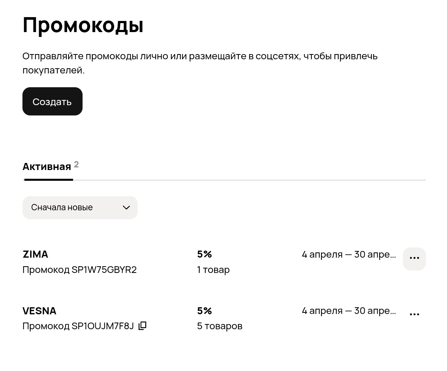Click the ZIMA promo code name
Viewport: 447px width, 371px height.
point(35,254)
